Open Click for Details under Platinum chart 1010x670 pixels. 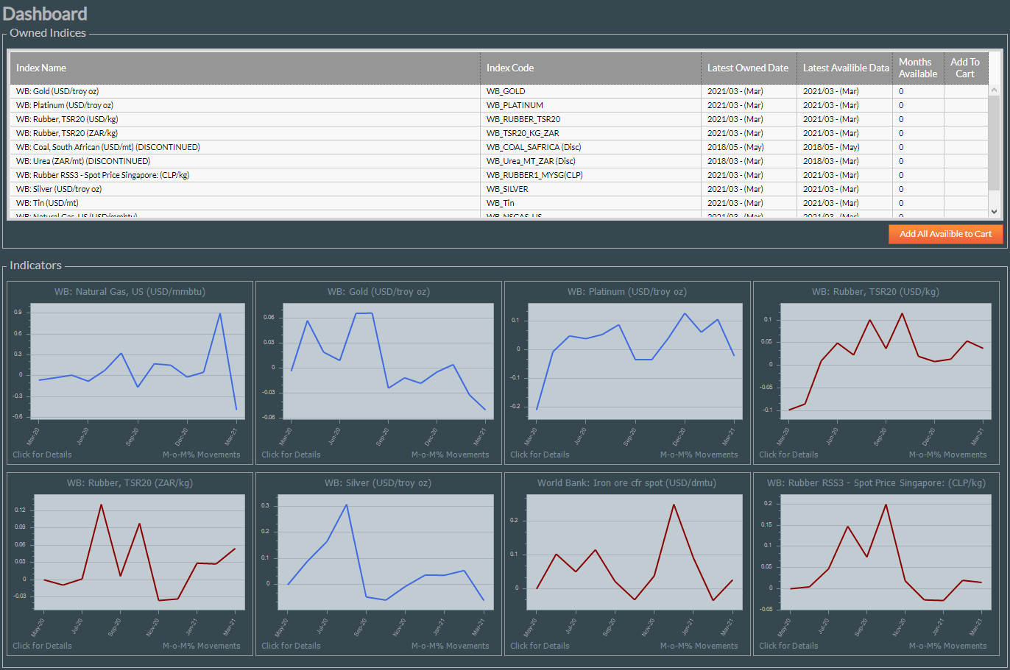point(539,454)
